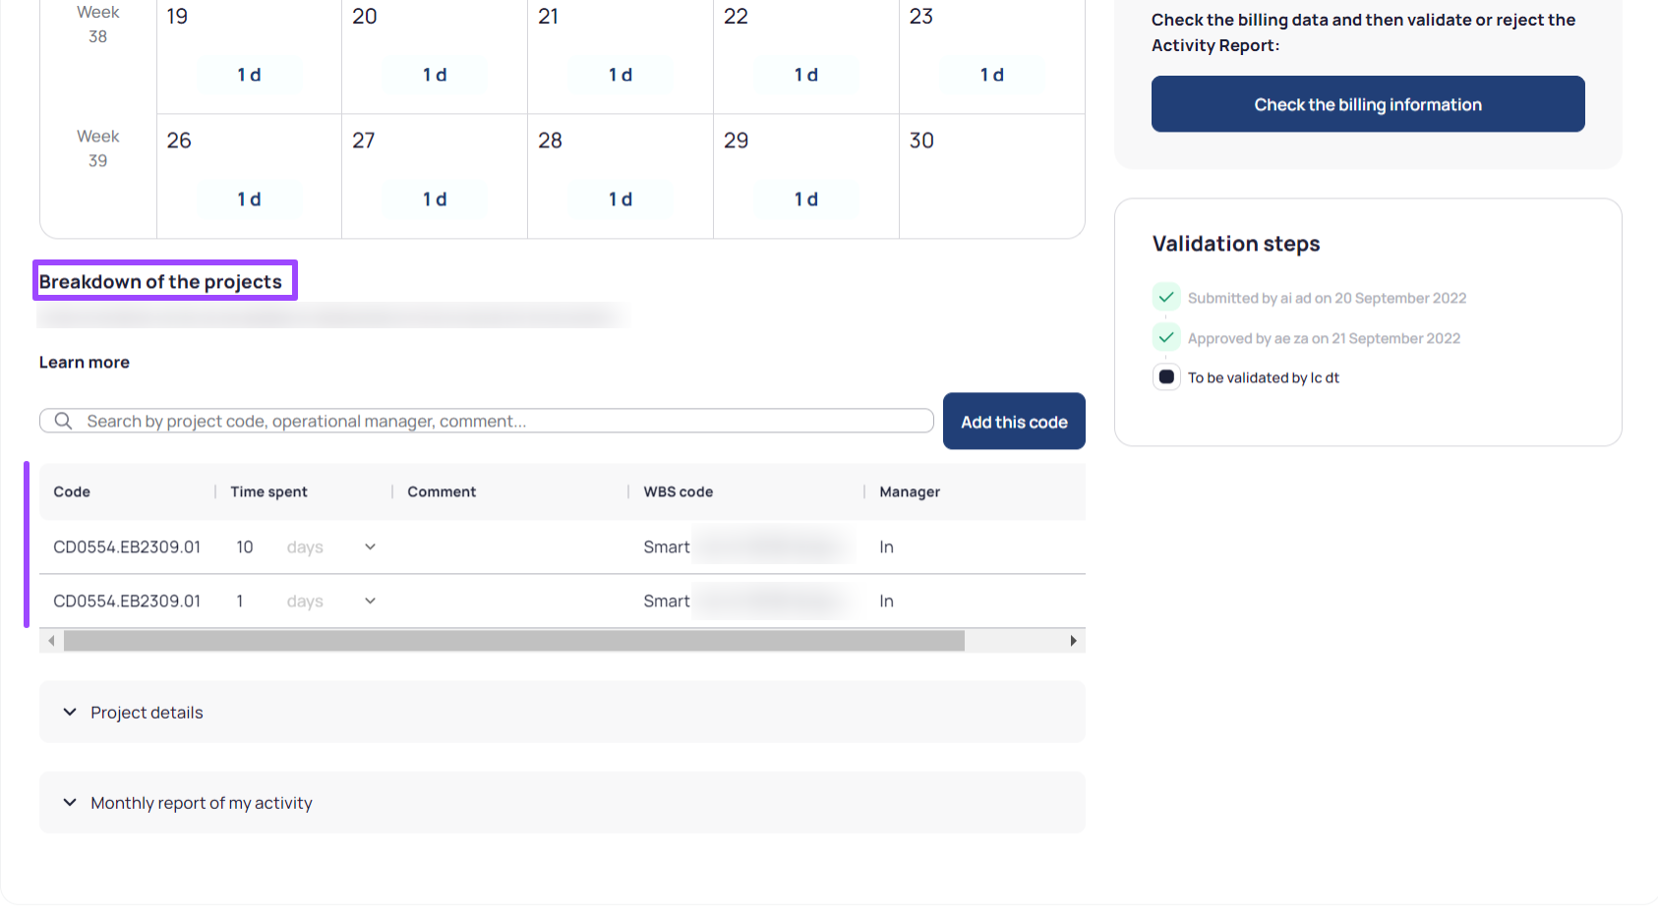Open the days unit dropdown for 10 days row
This screenshot has width=1658, height=917.
[x=370, y=547]
